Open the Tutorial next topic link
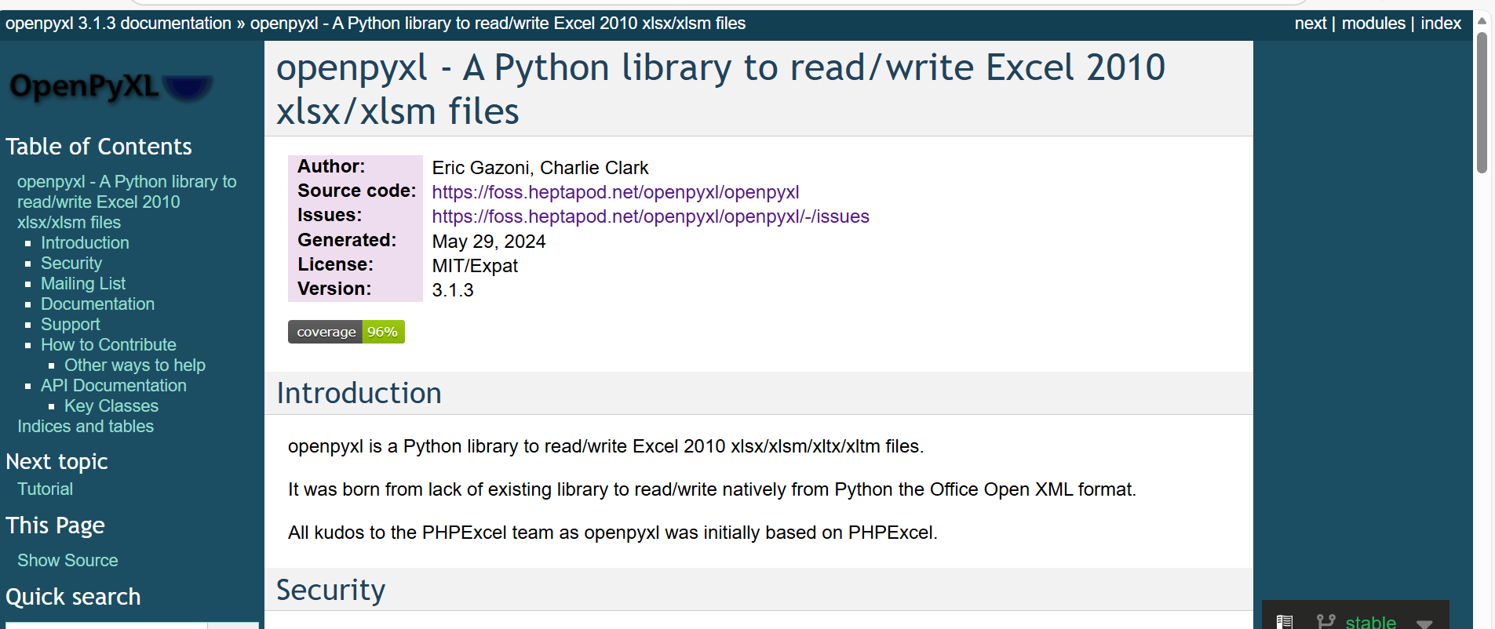1495x629 pixels. tap(46, 489)
